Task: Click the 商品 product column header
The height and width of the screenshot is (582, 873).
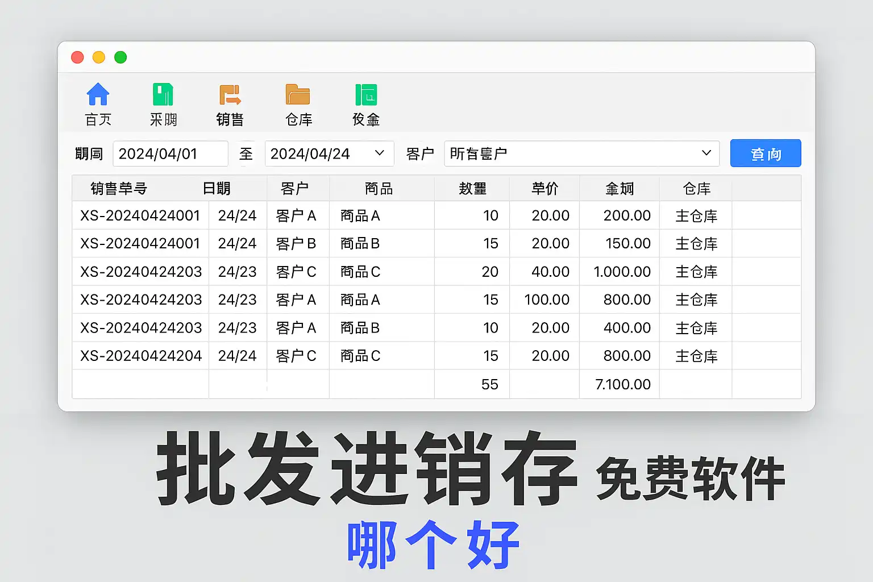Action: tap(379, 189)
